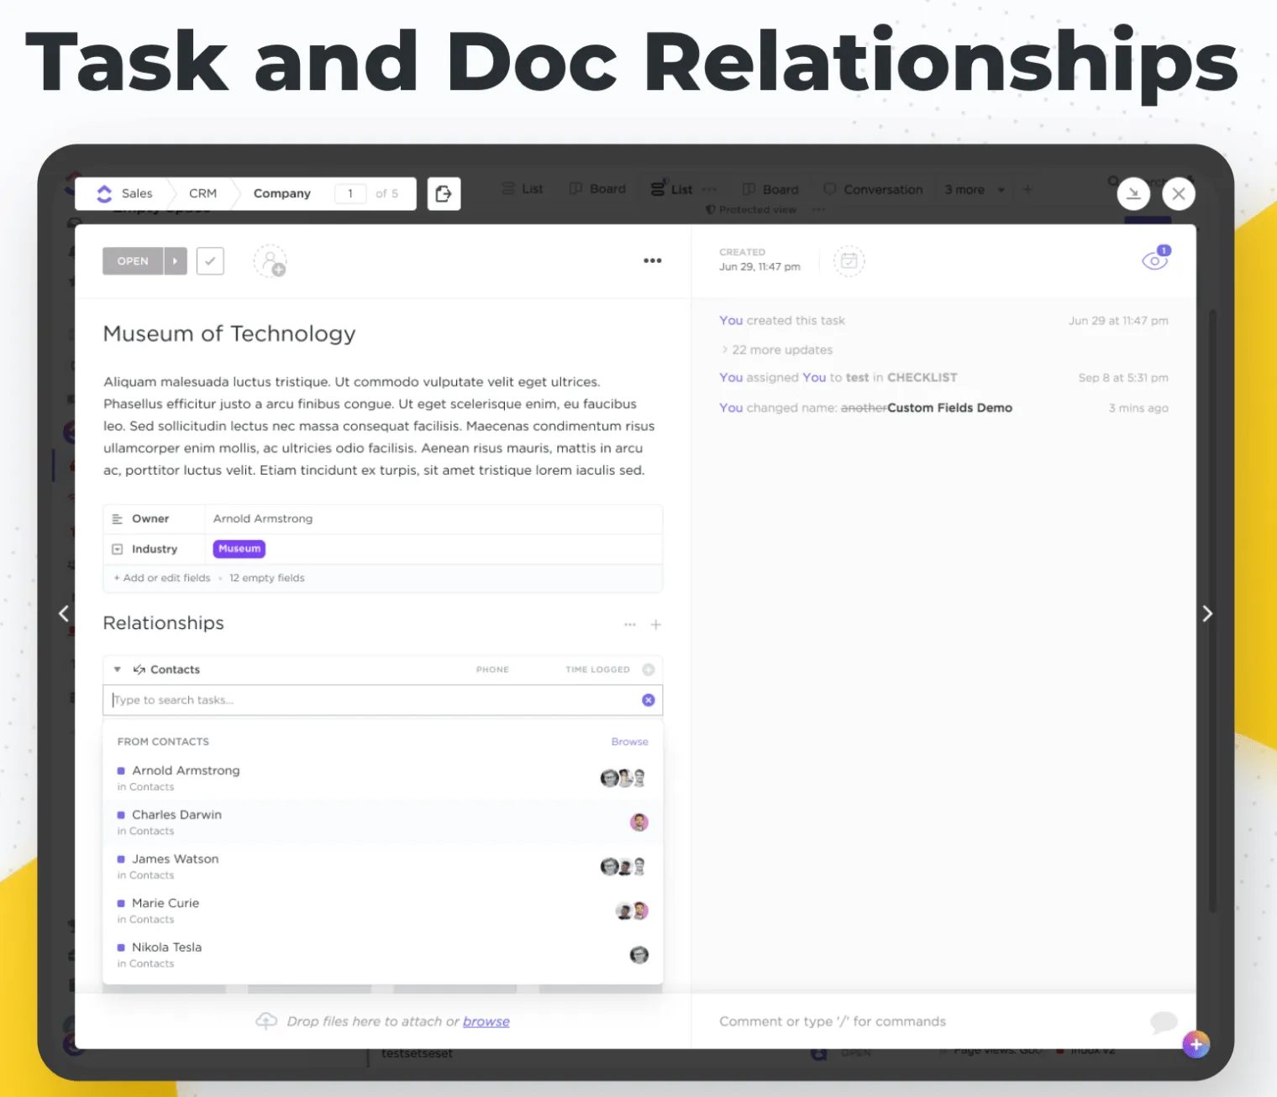Open the status dropdown arrow next to OPEN
Viewport: 1277px width, 1097px height.
[x=175, y=261]
